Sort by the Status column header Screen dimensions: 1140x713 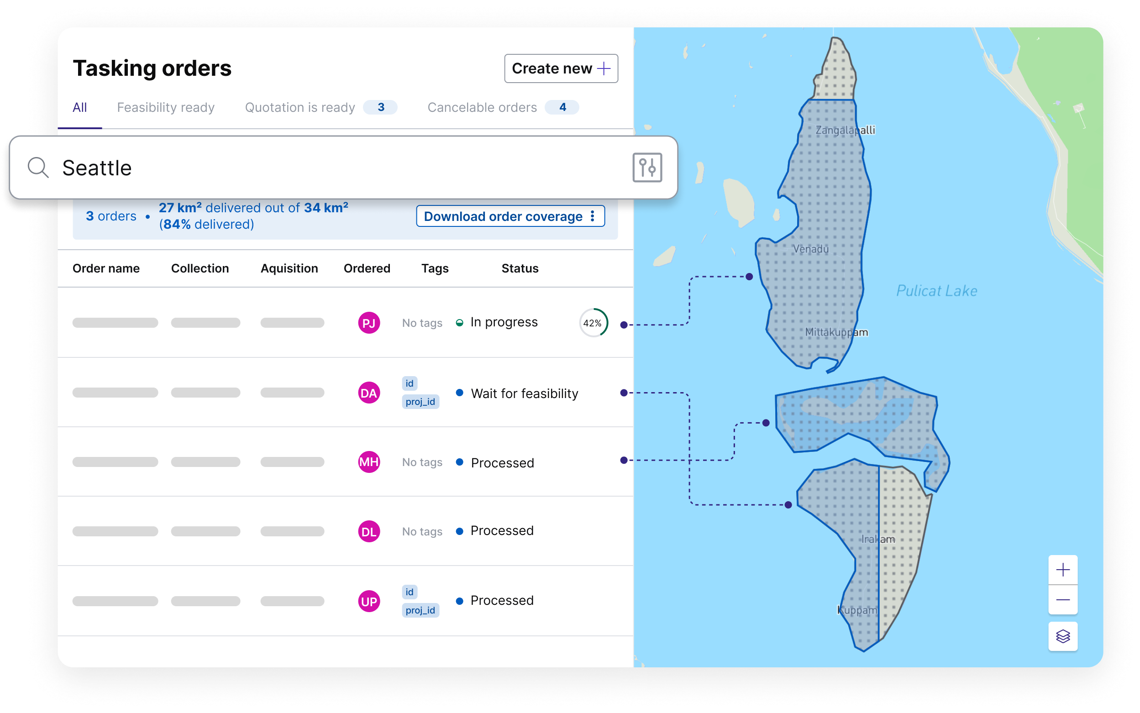coord(519,268)
